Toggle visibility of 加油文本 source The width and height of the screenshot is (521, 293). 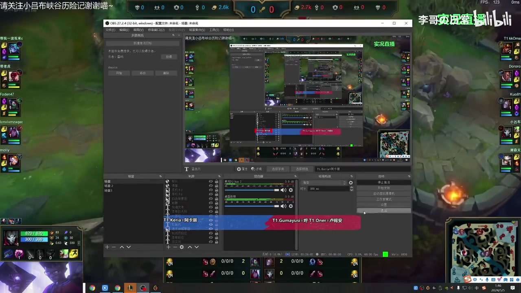click(211, 207)
